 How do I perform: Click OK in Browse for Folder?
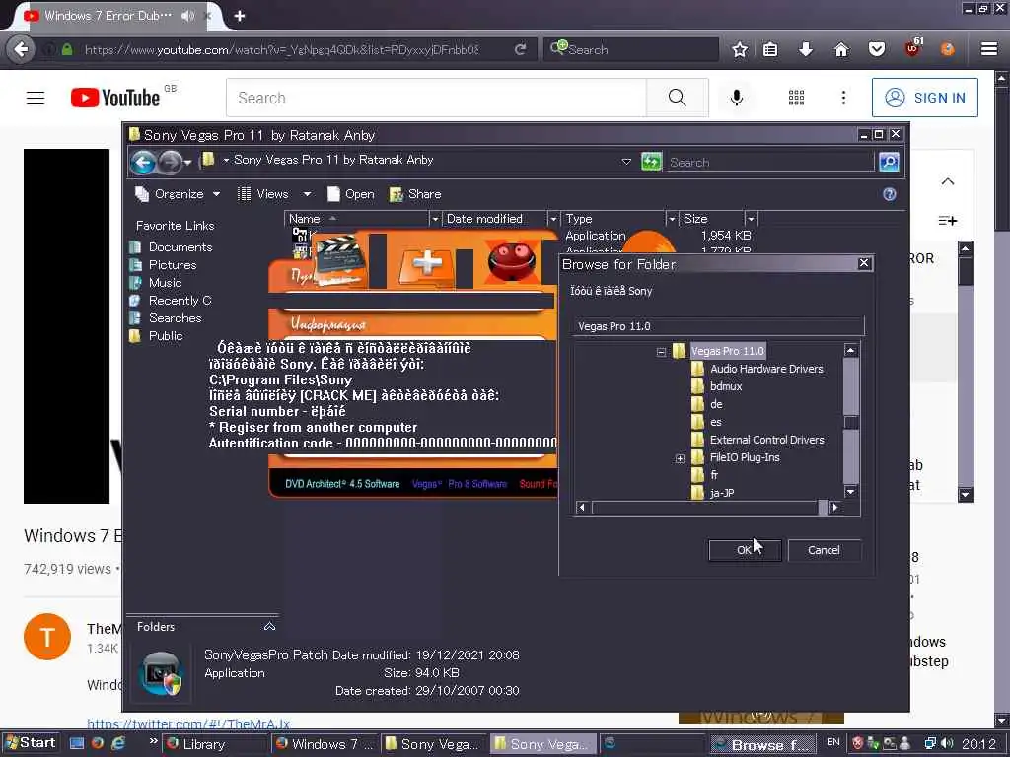745,550
